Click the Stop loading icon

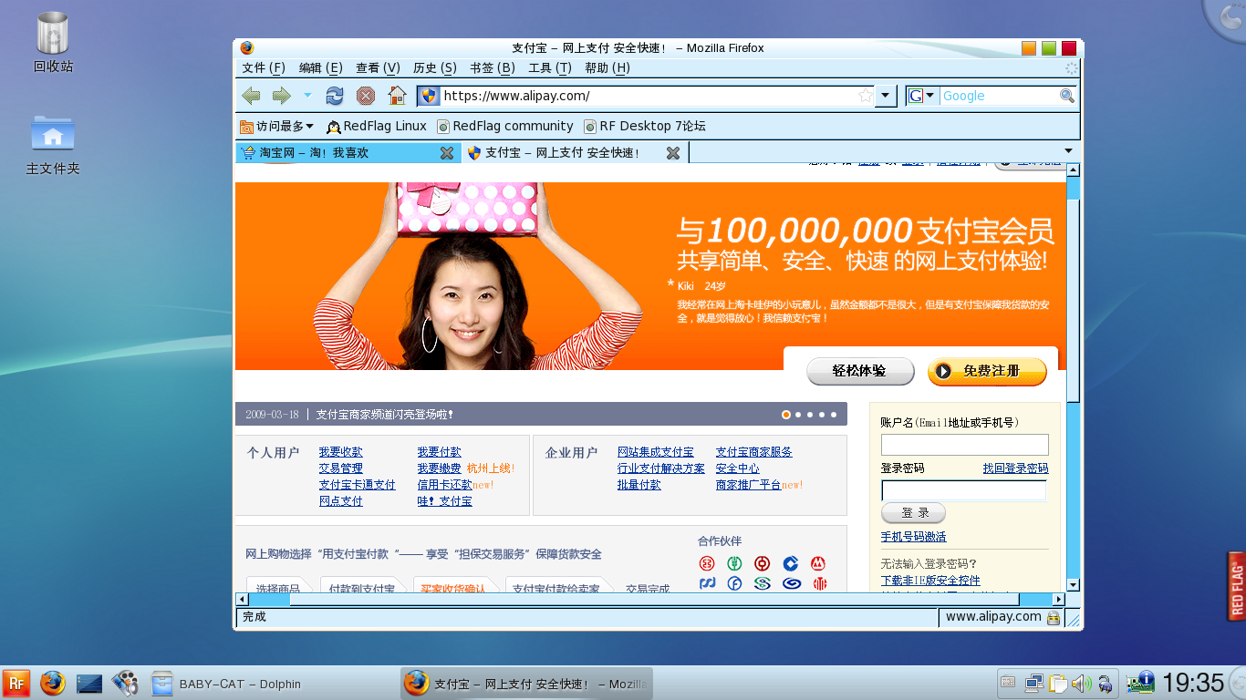point(366,96)
